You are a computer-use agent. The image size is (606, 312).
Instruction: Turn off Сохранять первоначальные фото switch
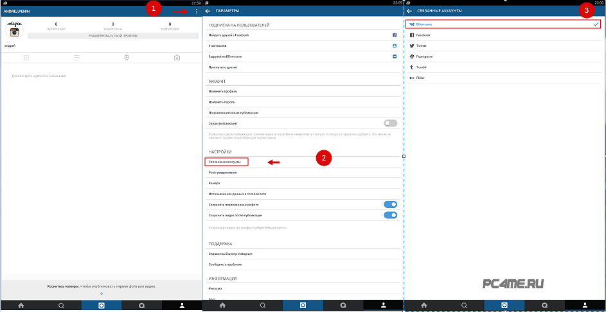pos(390,205)
